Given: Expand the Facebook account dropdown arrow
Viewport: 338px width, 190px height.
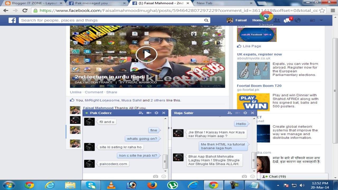Looking at the screenshot, I should click(321, 20).
